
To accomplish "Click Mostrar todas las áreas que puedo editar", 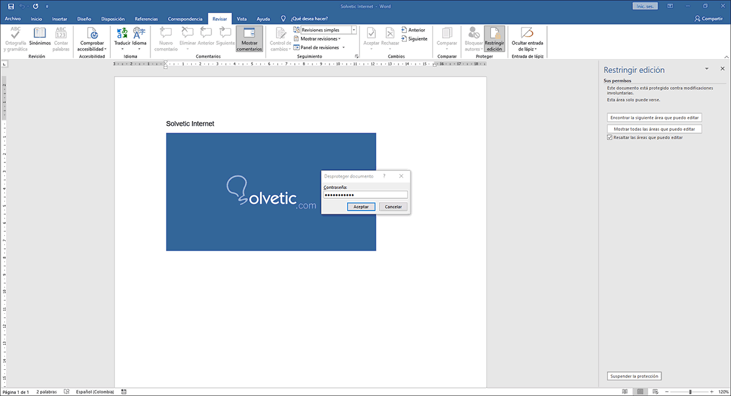I will (x=655, y=129).
